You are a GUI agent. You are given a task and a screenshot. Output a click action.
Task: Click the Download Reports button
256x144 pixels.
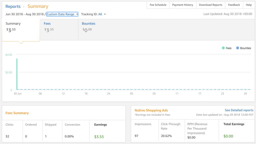[x=210, y=5]
